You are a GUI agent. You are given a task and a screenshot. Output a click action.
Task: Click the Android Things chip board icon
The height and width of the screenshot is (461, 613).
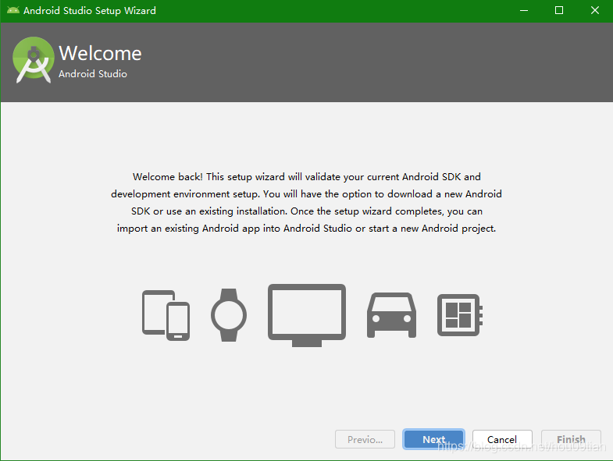(460, 315)
